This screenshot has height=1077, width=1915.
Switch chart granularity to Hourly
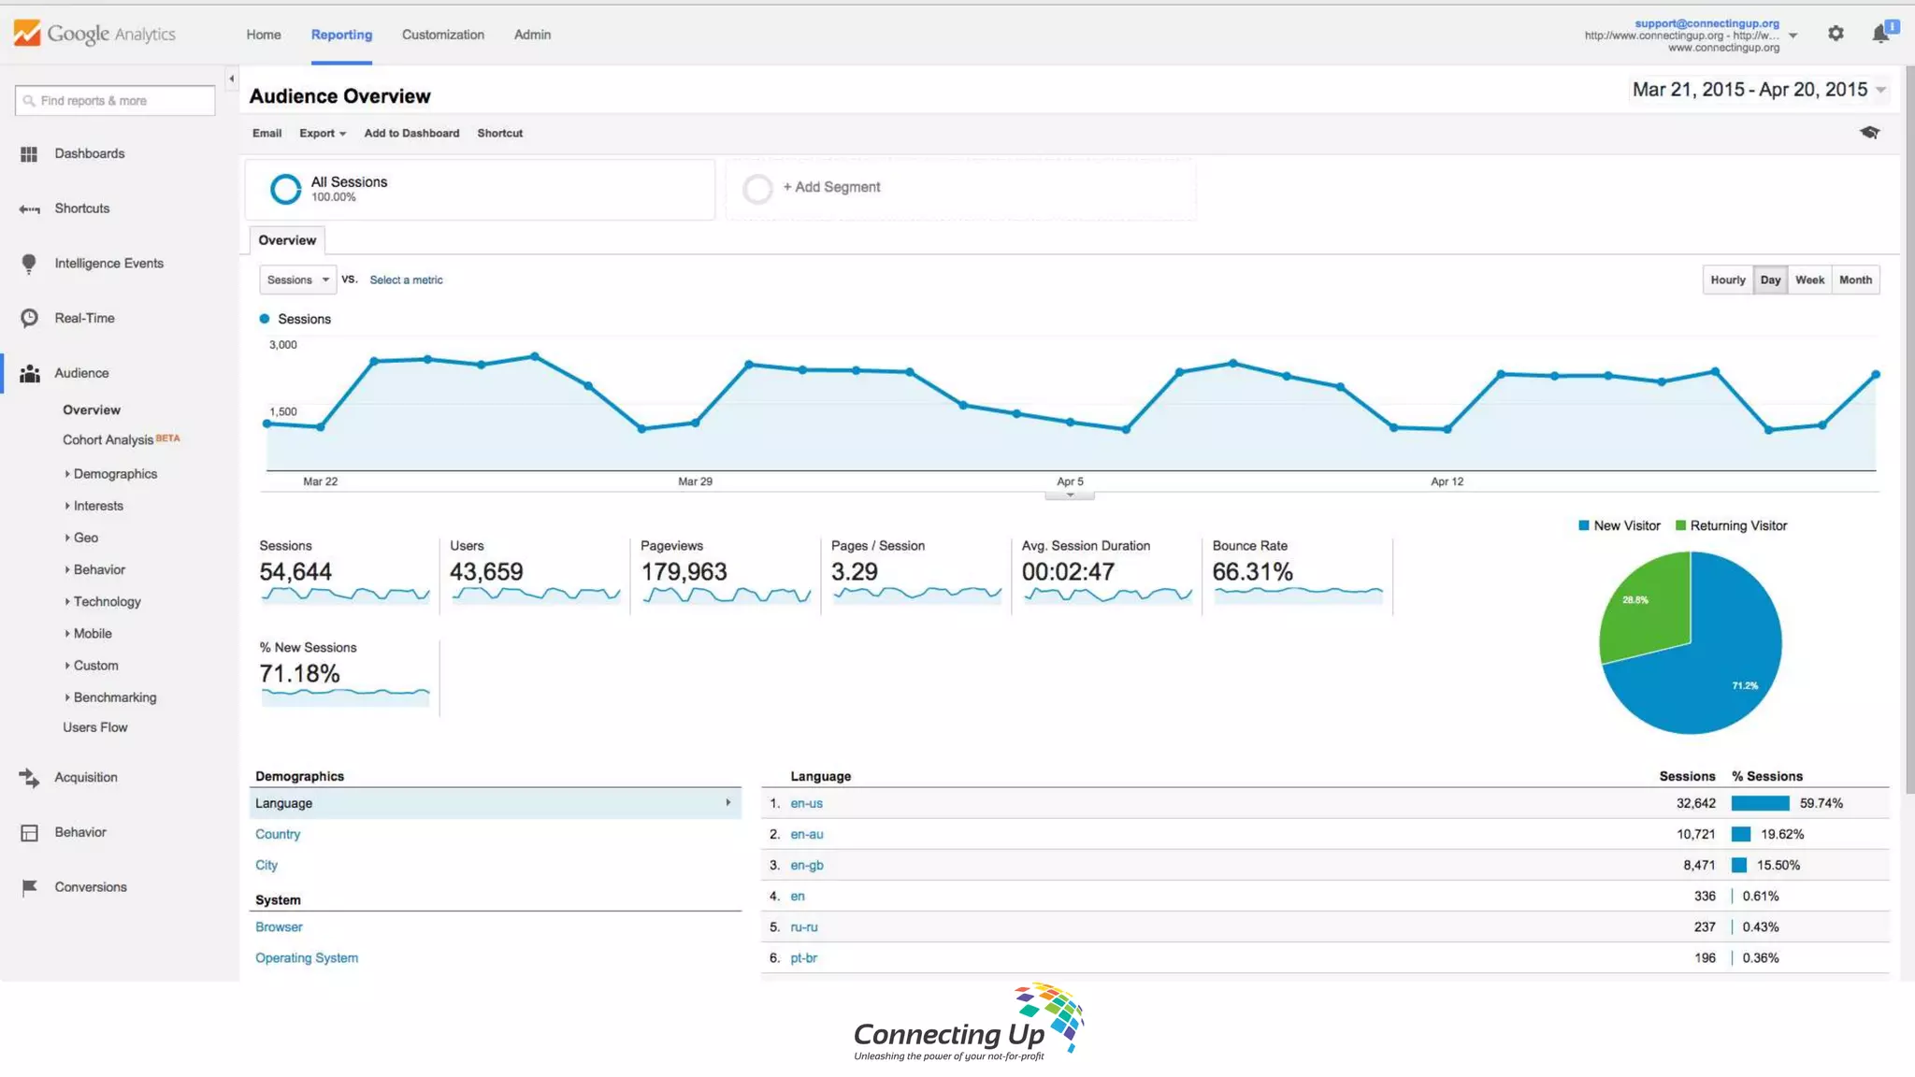point(1727,280)
